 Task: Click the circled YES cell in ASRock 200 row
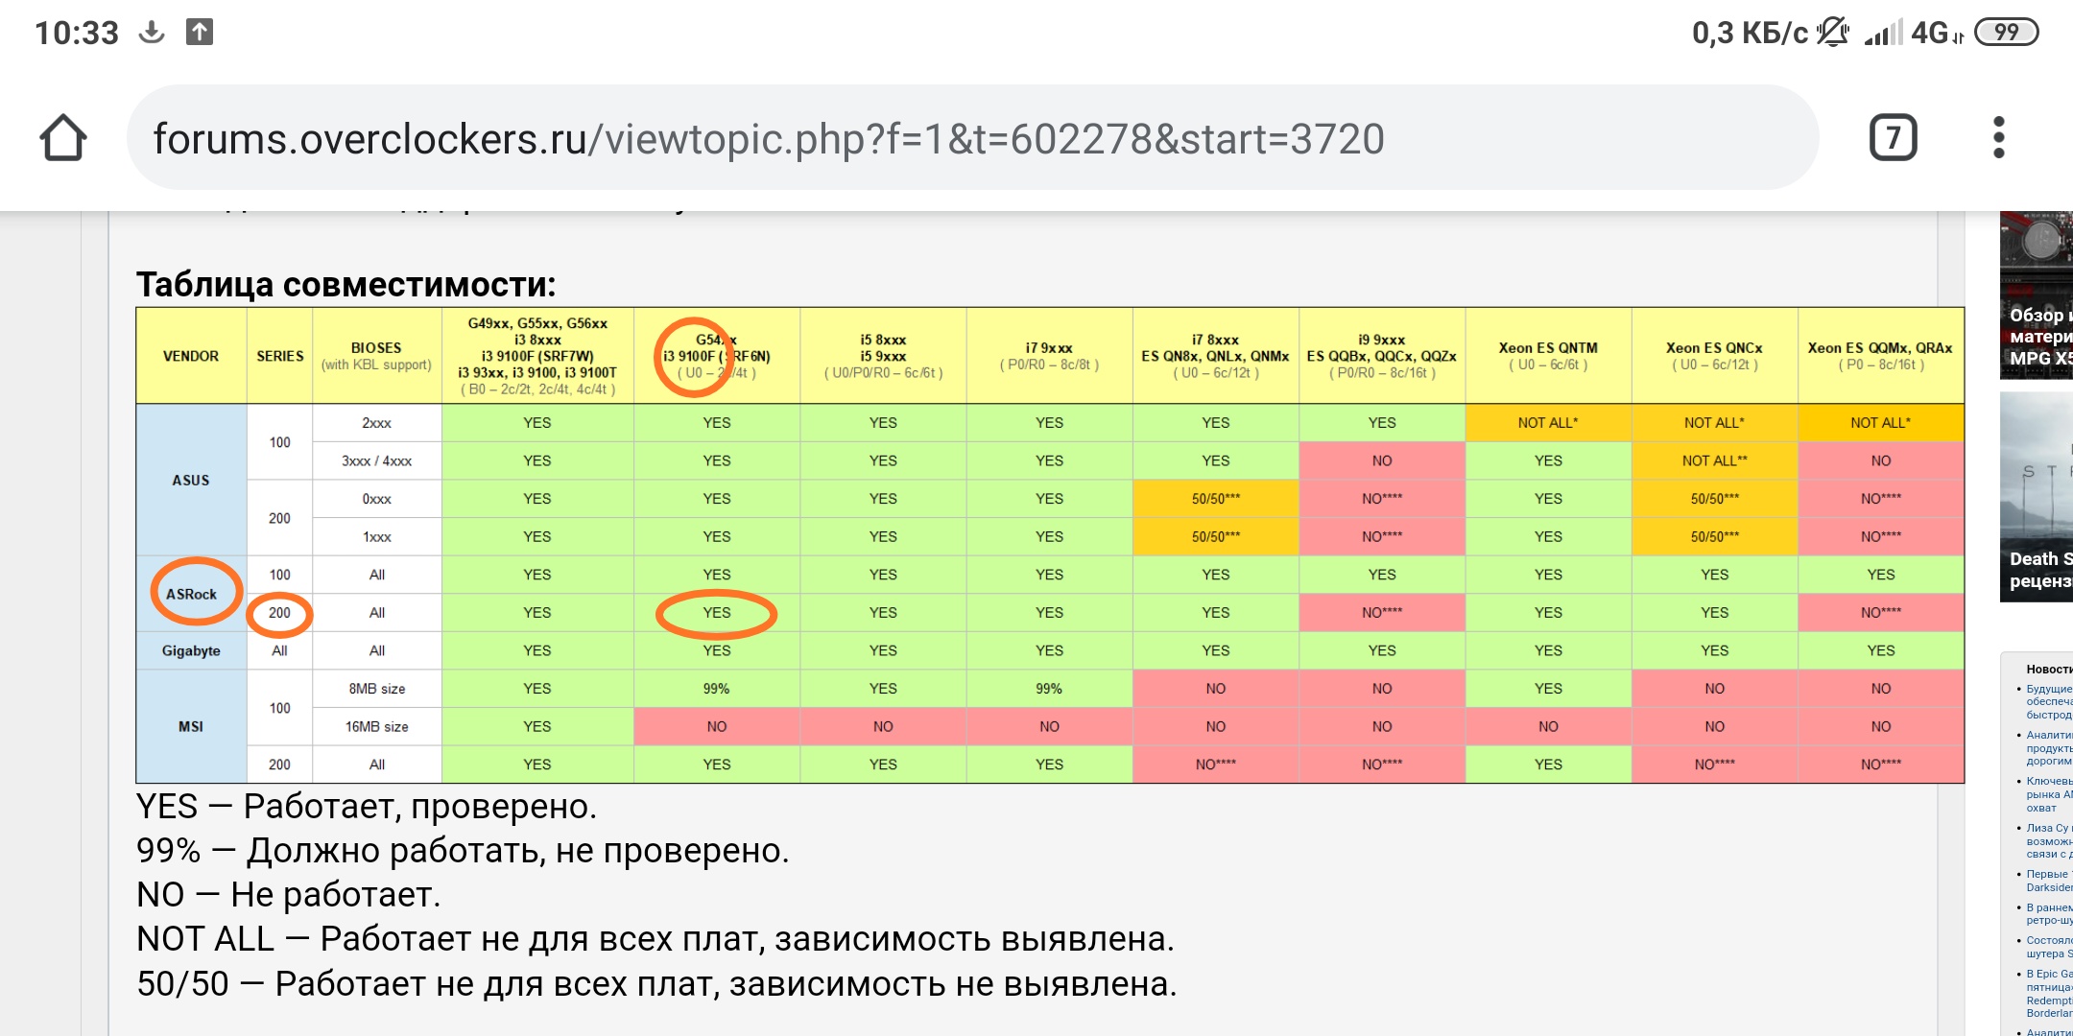(x=716, y=613)
